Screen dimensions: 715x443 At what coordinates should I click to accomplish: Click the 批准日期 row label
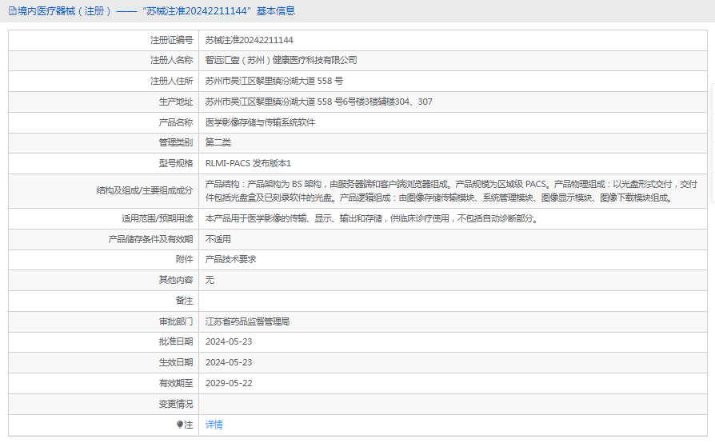(x=176, y=341)
